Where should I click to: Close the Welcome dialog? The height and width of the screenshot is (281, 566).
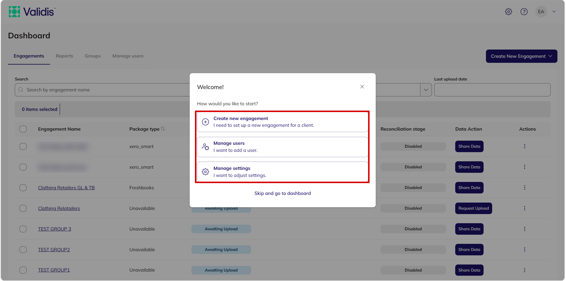coord(362,87)
